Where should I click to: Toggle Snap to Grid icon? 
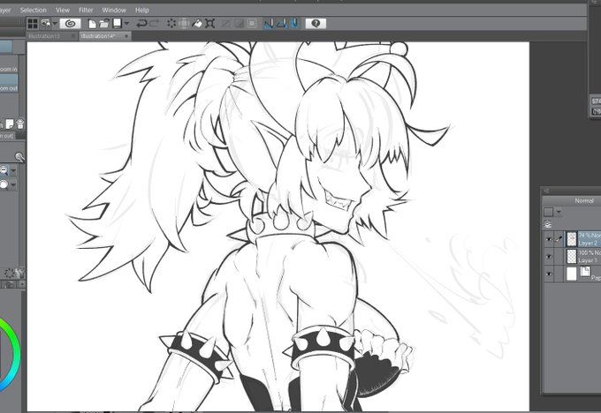coord(294,24)
